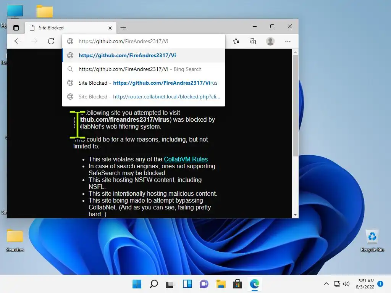The height and width of the screenshot is (293, 391).
Task: Open the profile avatar icon
Action: click(270, 41)
